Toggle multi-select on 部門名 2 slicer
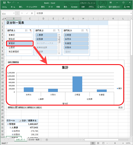 pyautogui.click(x=55, y=31)
